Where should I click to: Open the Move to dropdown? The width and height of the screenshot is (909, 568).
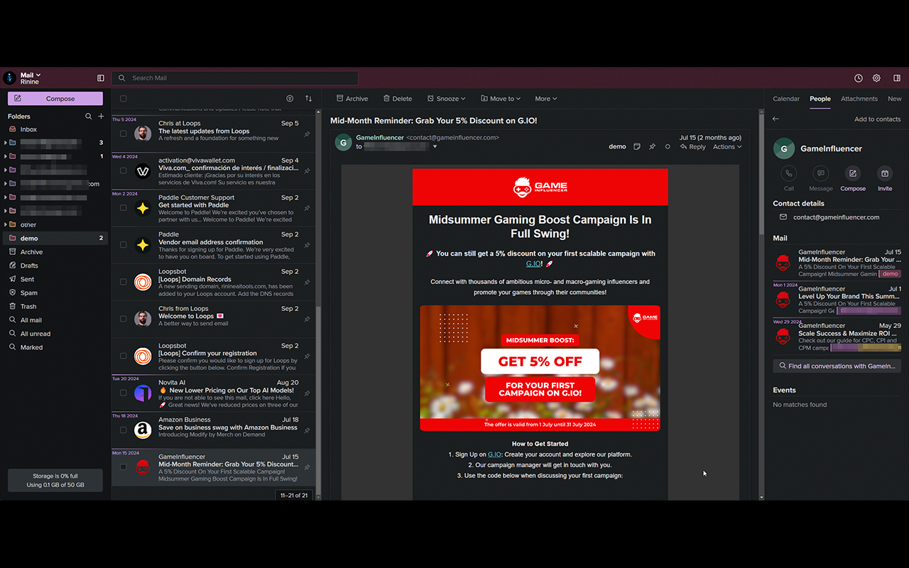[501, 99]
